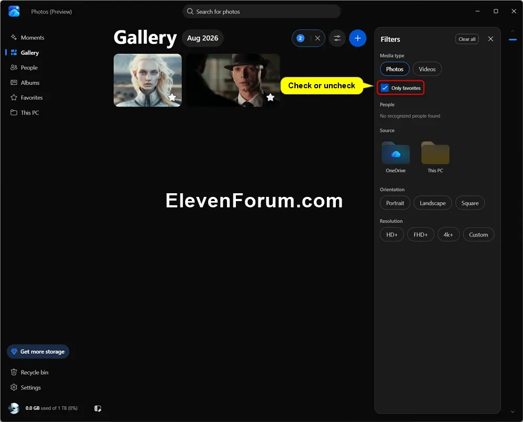Toggle the Videos media type filter

[427, 69]
